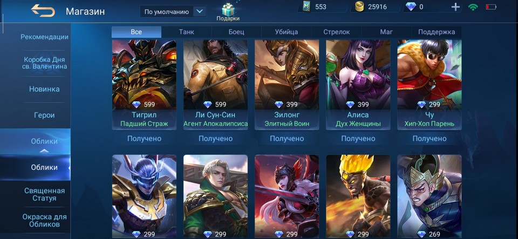Select the Танк filter tab
Screen dimensions: 518x239
[186, 32]
